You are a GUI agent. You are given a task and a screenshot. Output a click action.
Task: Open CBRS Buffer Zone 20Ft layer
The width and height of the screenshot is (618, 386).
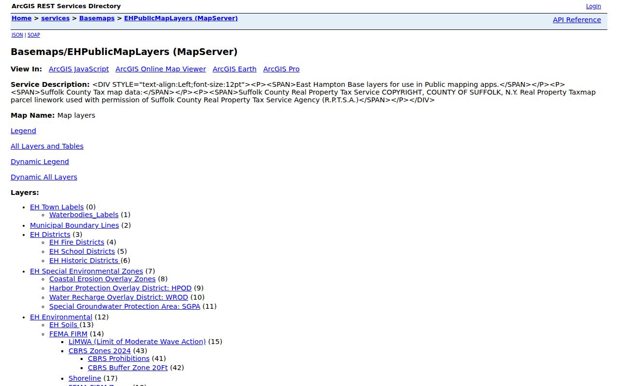[128, 368]
